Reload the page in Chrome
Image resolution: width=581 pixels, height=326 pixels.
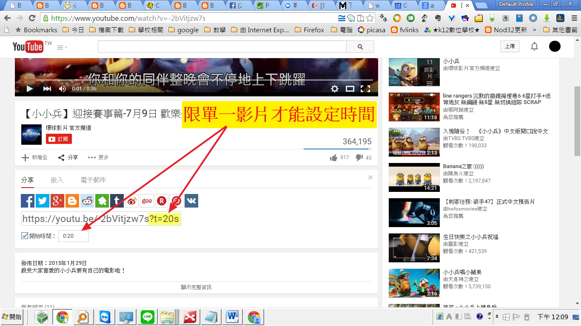(32, 18)
